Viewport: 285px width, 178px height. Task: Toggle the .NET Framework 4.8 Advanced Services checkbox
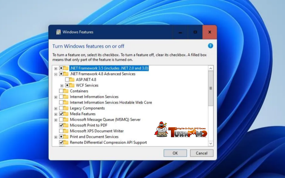pos(61,74)
